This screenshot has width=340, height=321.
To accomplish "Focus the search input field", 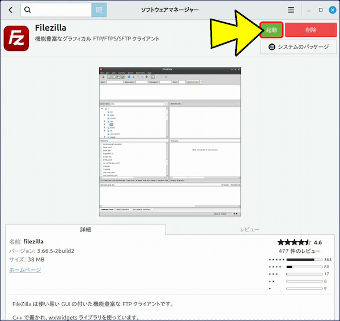I will pos(56,10).
